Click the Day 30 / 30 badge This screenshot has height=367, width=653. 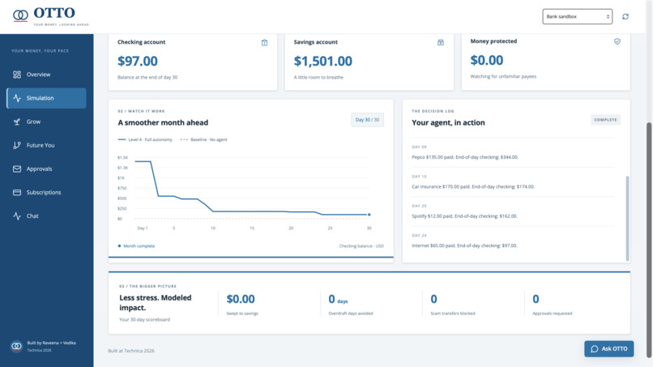click(367, 120)
